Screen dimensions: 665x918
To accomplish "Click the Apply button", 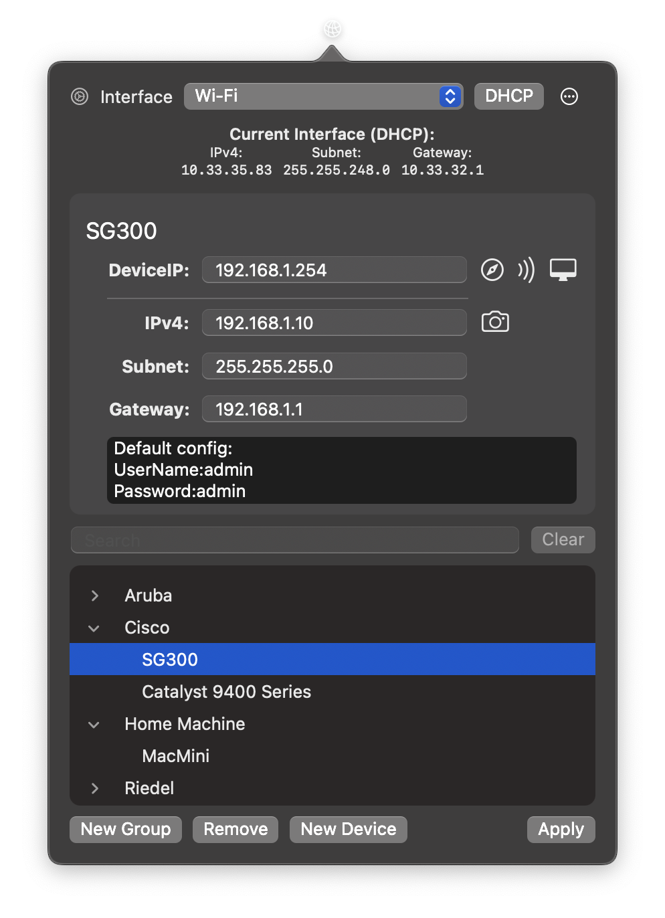I will click(x=561, y=830).
